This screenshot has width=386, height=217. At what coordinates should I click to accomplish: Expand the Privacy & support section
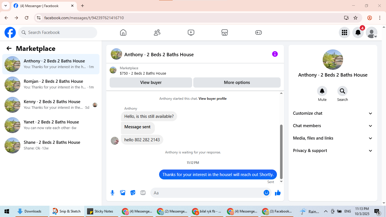[333, 151]
